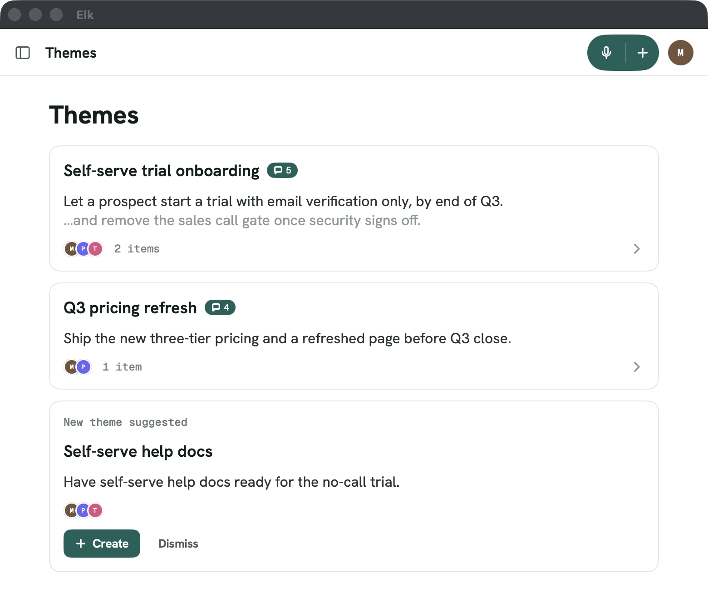708x613 pixels.
Task: Click P avatar on Self-serve help docs
Action: pyautogui.click(x=83, y=510)
